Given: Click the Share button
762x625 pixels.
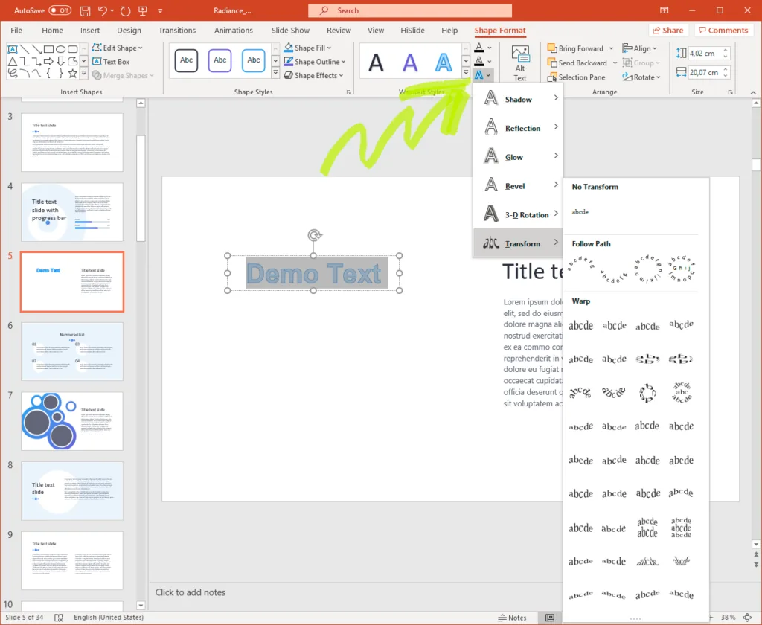Looking at the screenshot, I should point(668,30).
